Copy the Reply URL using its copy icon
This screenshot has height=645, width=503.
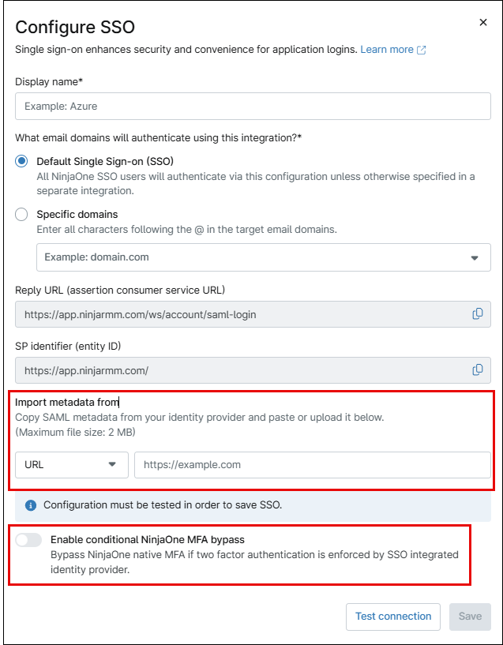coord(477,313)
